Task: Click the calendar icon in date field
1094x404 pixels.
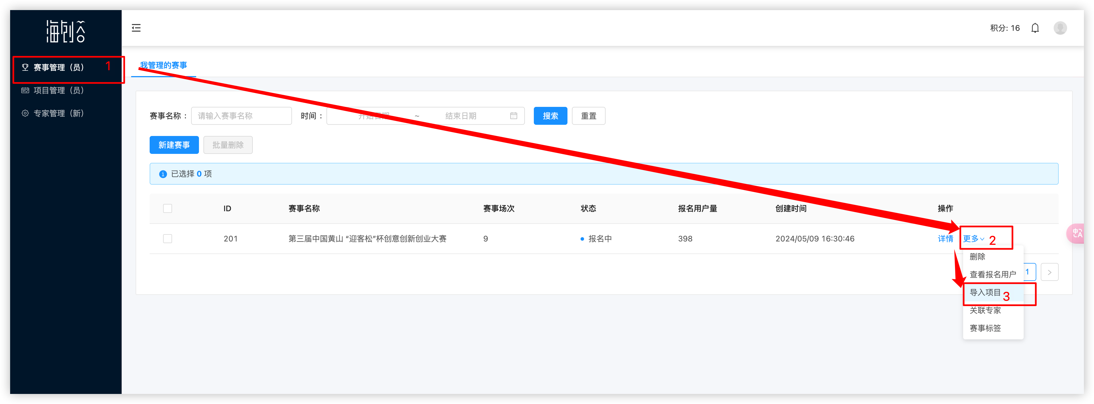Action: tap(513, 116)
